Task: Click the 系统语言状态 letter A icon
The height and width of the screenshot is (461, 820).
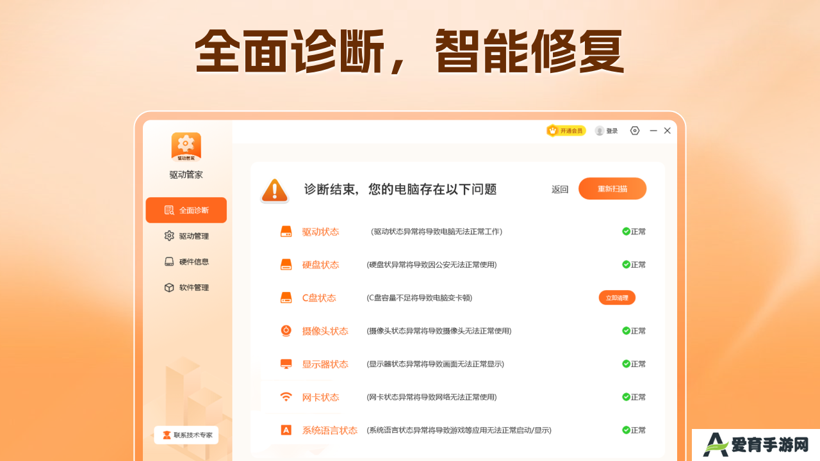Action: (x=286, y=430)
